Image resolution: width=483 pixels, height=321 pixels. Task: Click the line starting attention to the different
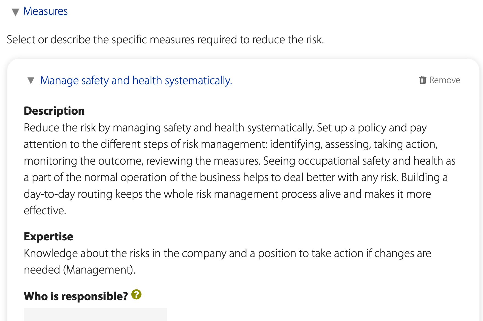(230, 144)
